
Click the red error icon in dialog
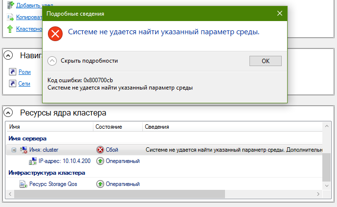pyautogui.click(x=55, y=34)
